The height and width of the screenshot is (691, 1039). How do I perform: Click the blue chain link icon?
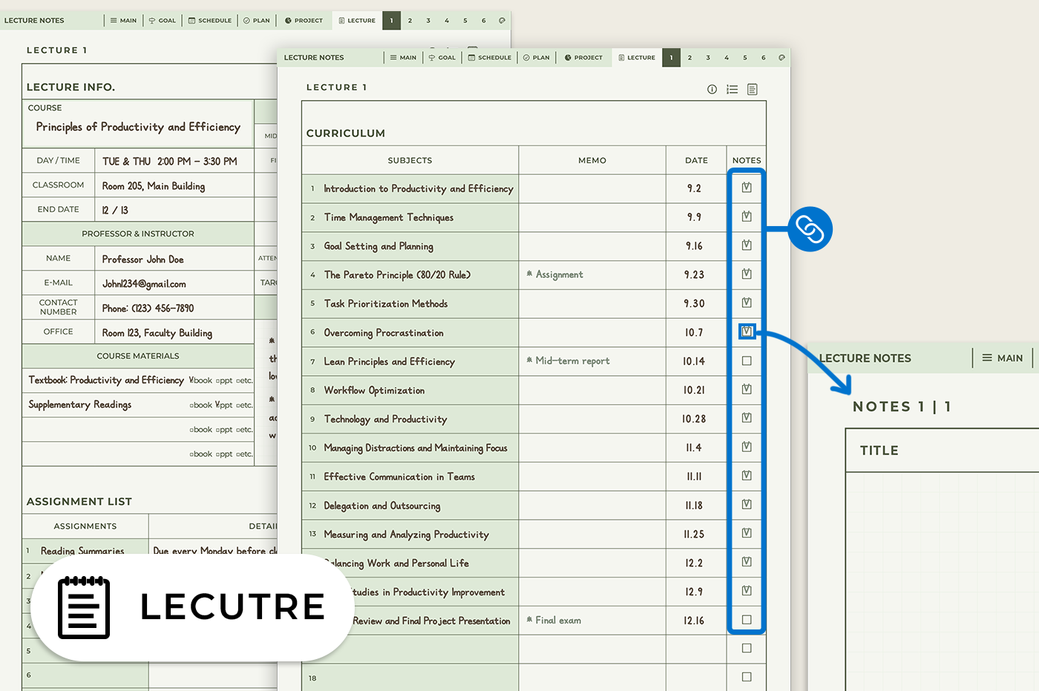click(810, 229)
